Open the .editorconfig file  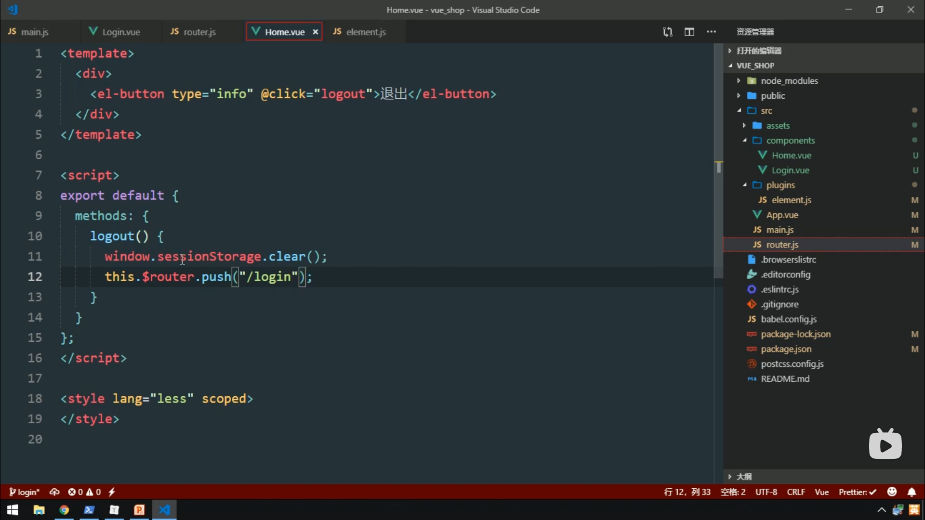point(824,274)
